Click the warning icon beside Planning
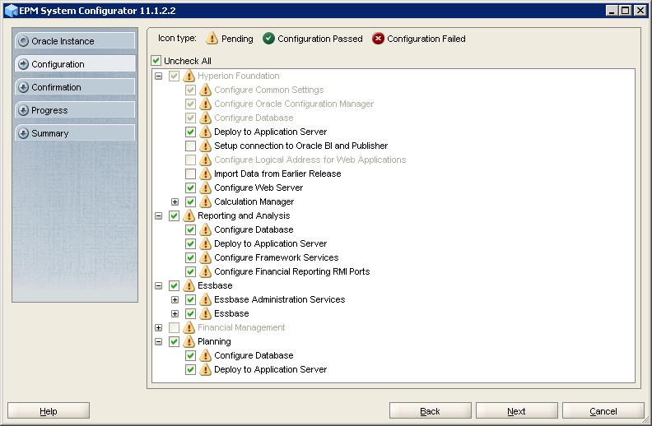Image resolution: width=652 pixels, height=426 pixels. [189, 341]
